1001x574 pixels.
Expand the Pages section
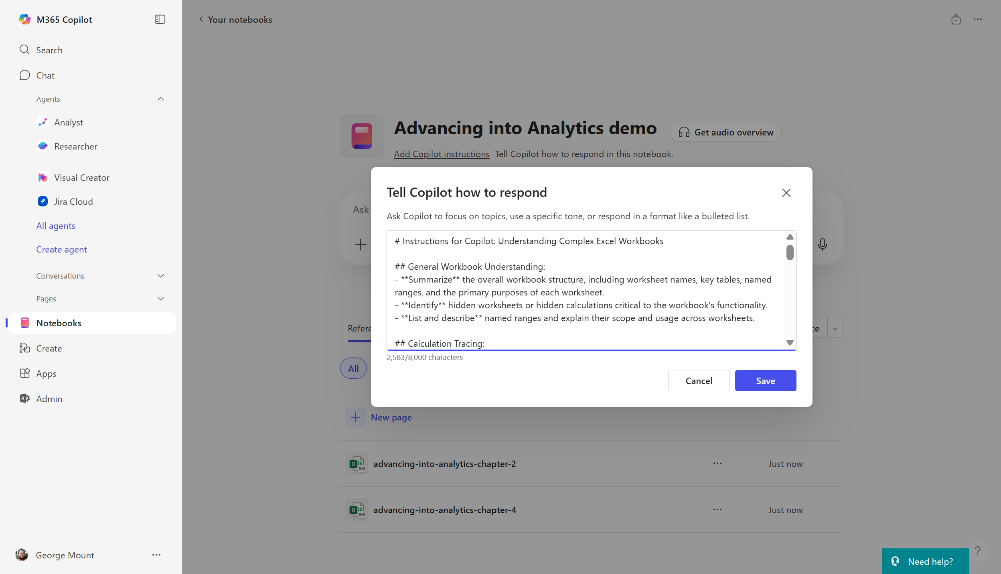161,299
